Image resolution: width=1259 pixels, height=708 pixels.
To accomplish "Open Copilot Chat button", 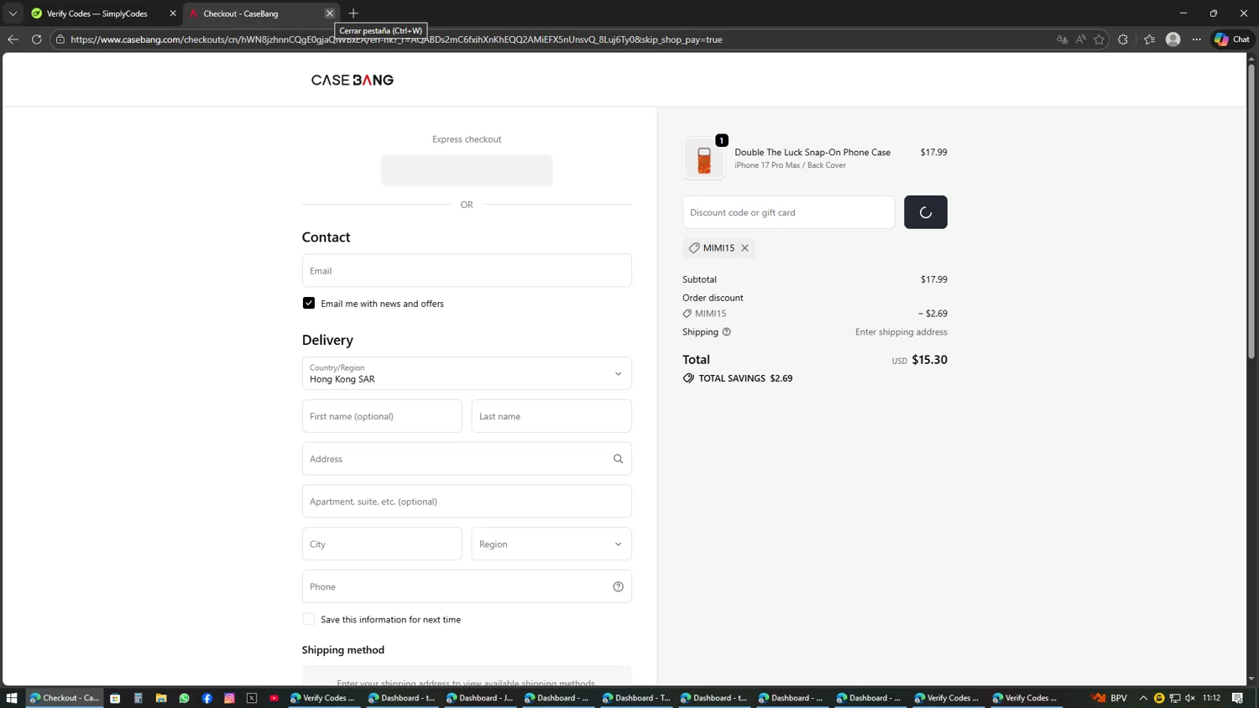I will click(x=1232, y=39).
